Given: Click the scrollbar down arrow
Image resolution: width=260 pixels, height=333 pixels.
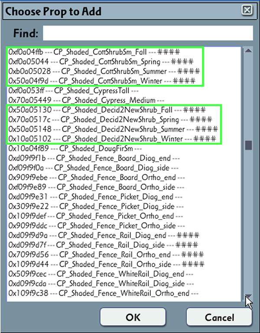Looking at the screenshot, I should point(248,296).
